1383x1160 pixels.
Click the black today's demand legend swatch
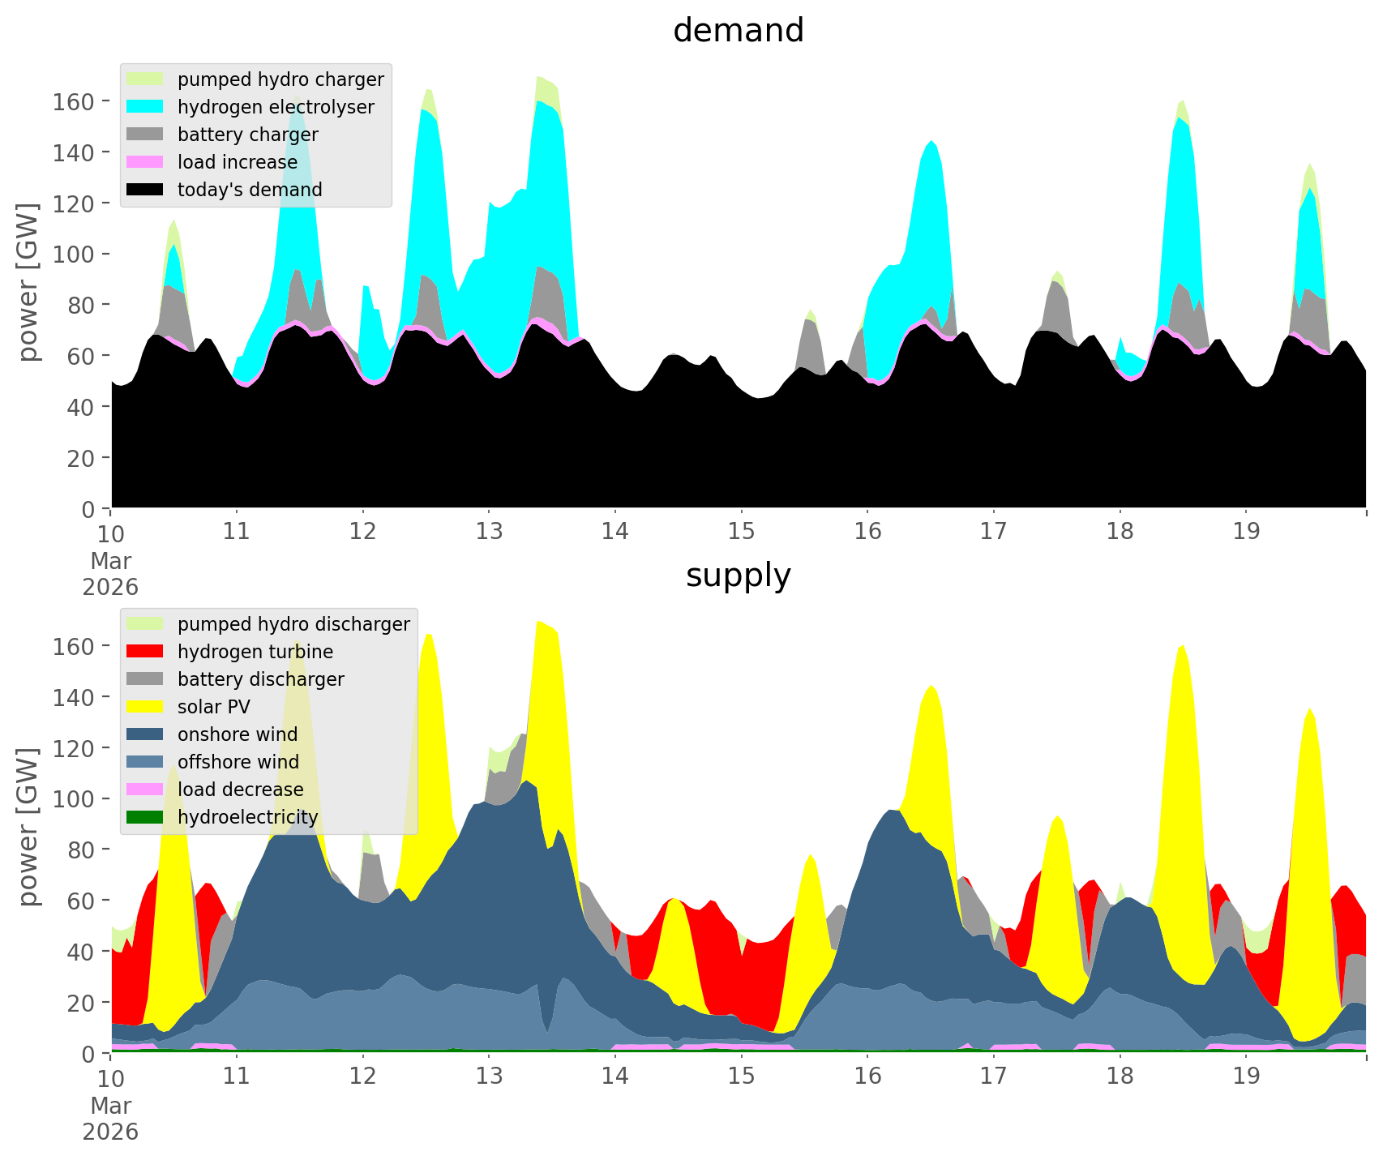[x=145, y=190]
